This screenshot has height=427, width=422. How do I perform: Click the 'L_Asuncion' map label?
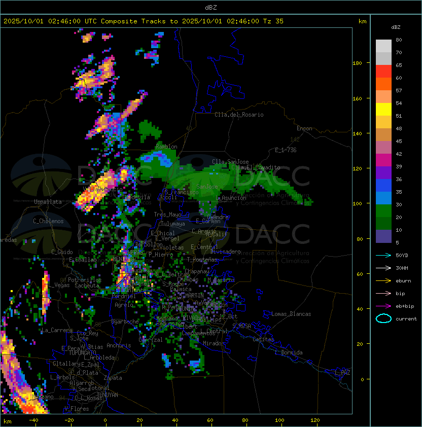click(x=231, y=198)
